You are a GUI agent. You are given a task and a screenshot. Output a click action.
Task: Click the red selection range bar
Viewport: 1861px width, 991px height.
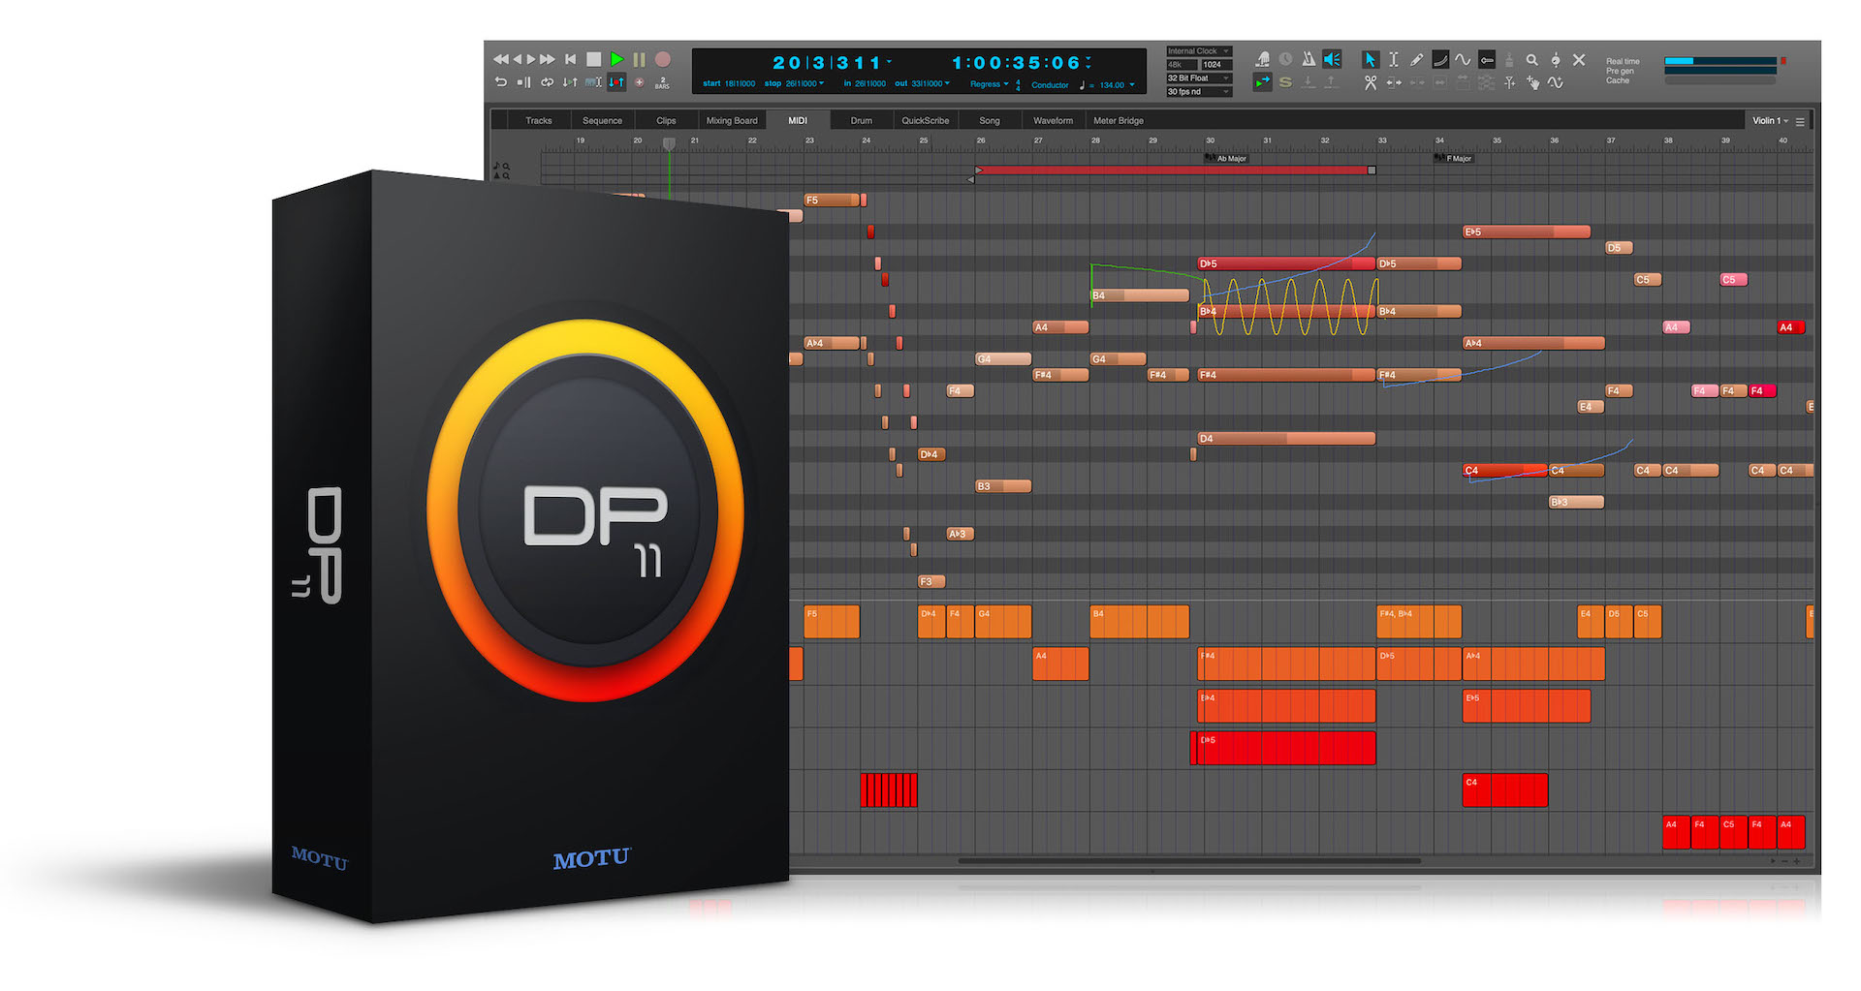coord(1173,170)
